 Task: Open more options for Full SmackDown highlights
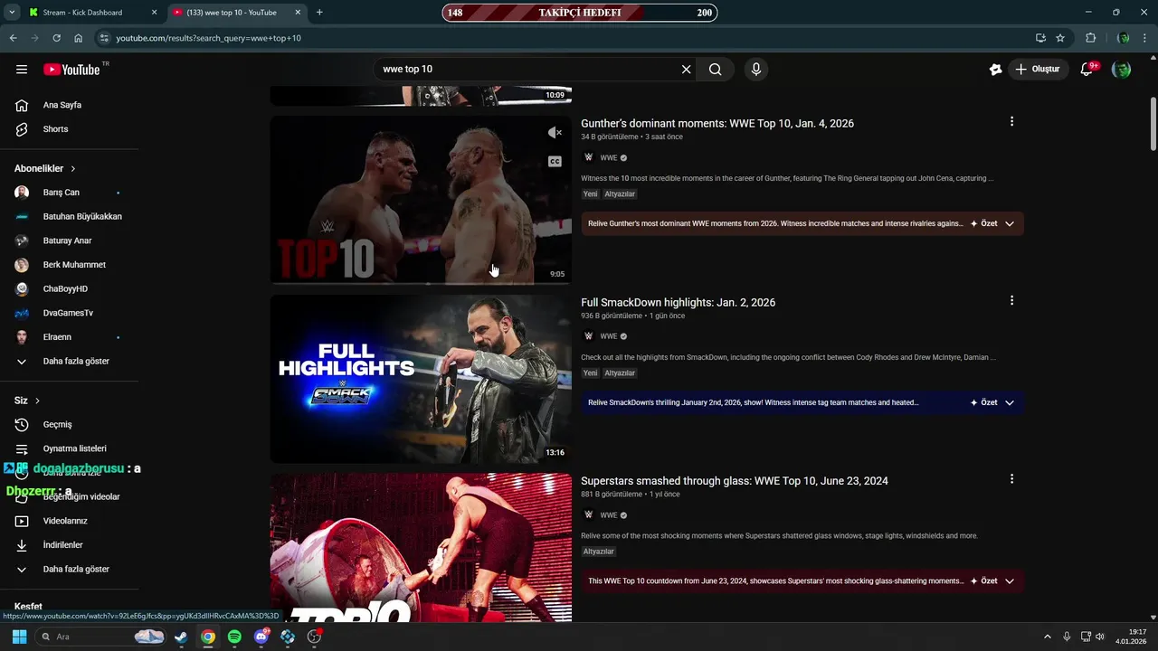[1011, 300]
